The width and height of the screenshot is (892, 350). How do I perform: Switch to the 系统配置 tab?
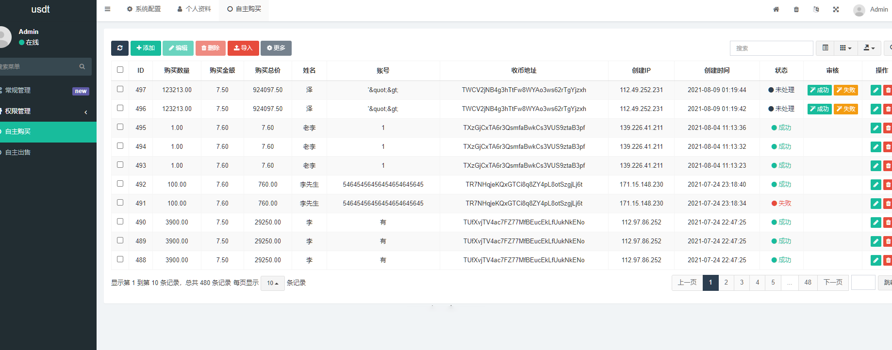click(144, 9)
